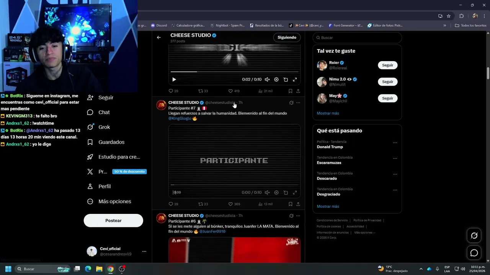This screenshot has height=275, width=490.
Task: Open Más opciones in the X sidebar
Action: click(109, 201)
